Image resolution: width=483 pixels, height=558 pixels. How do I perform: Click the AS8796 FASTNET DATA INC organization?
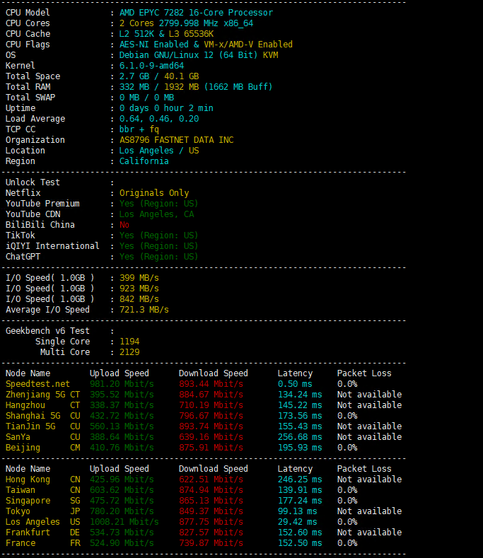point(176,140)
